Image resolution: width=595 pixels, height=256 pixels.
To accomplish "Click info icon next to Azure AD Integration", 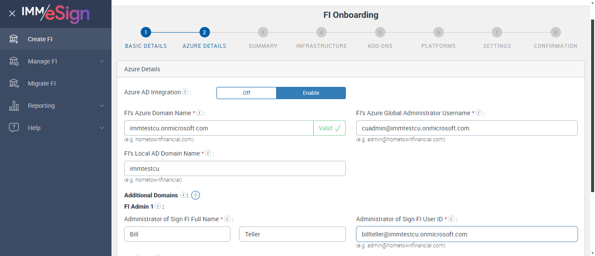I will (x=185, y=92).
